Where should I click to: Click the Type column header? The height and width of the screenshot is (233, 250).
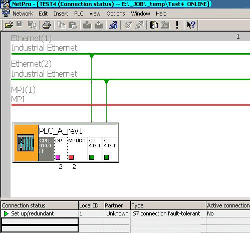[168, 205]
